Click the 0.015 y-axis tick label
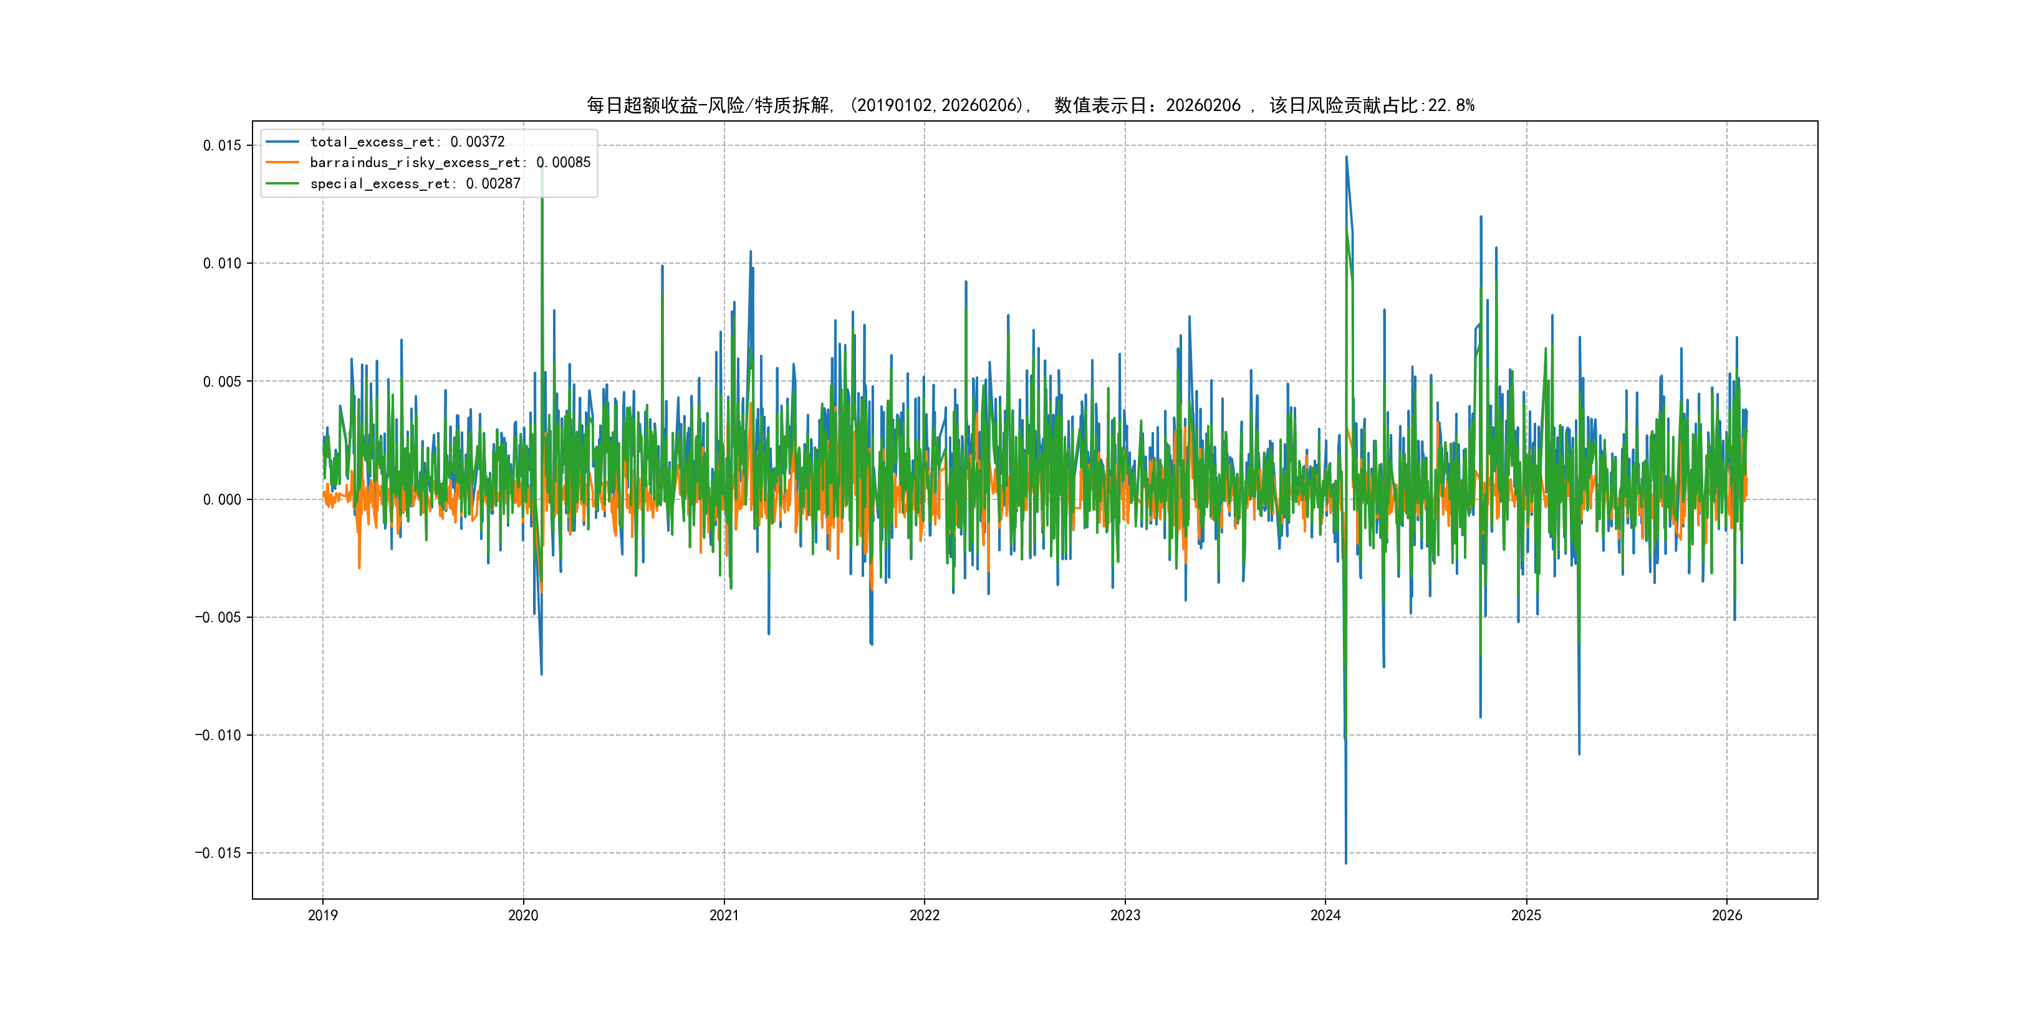The image size is (2020, 1010). point(222,145)
